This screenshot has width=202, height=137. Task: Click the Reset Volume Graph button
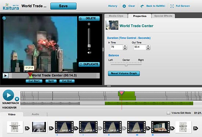(124, 73)
